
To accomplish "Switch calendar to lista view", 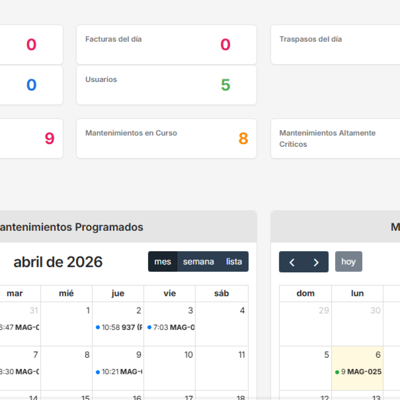I will [234, 262].
